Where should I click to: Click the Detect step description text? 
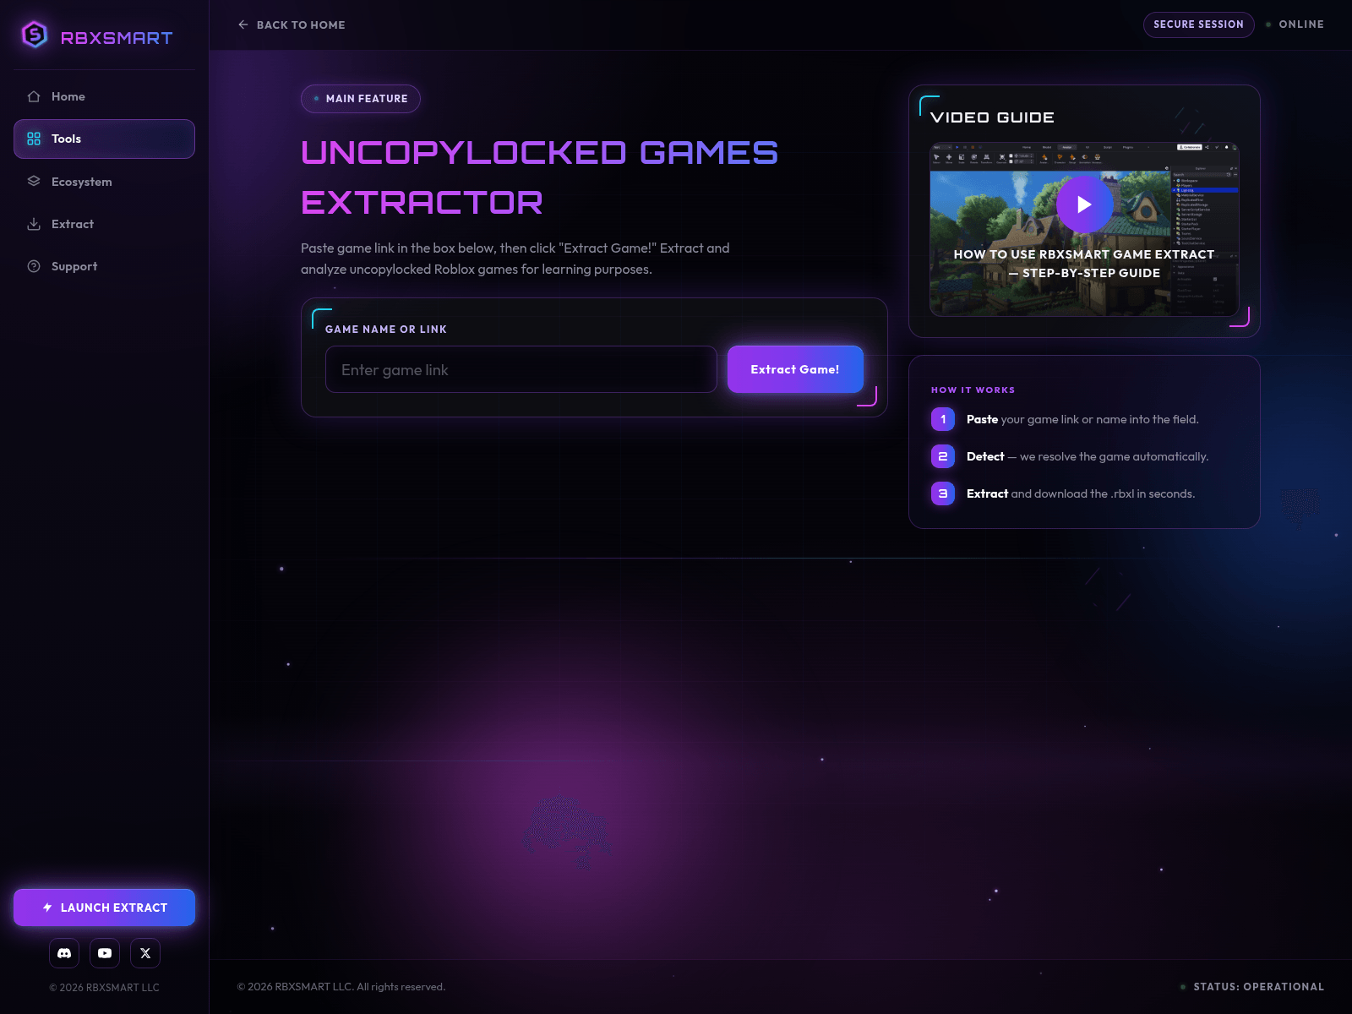[x=1088, y=456]
